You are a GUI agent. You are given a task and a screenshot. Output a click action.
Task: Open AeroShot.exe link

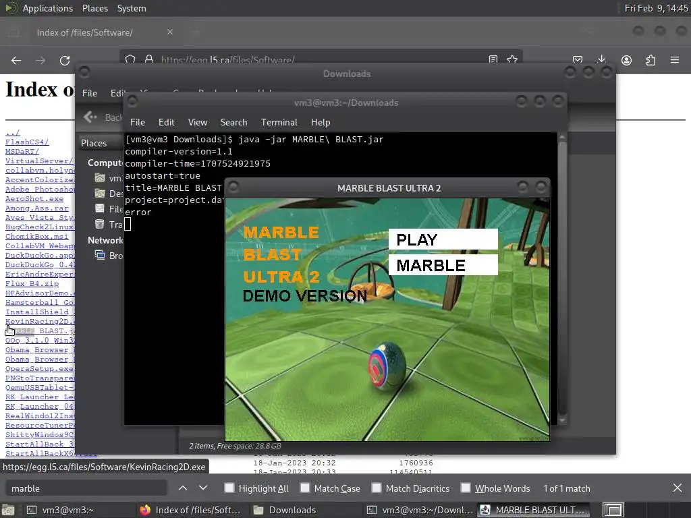coord(34,199)
